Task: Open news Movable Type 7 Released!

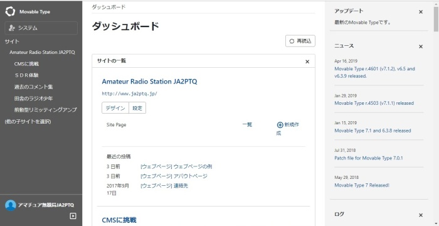Action: (x=362, y=185)
